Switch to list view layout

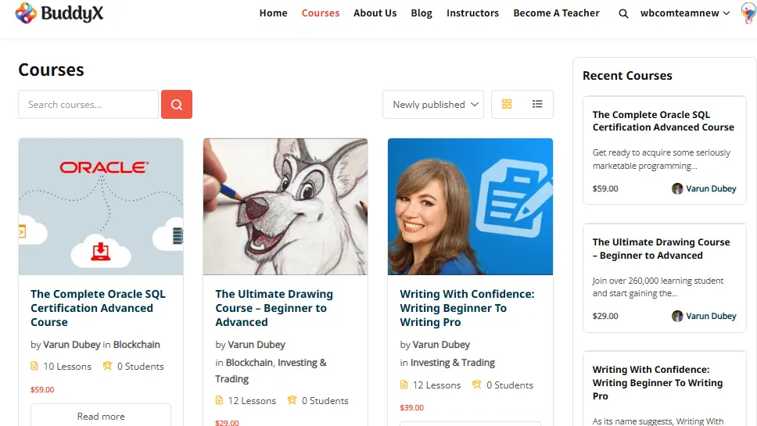537,104
